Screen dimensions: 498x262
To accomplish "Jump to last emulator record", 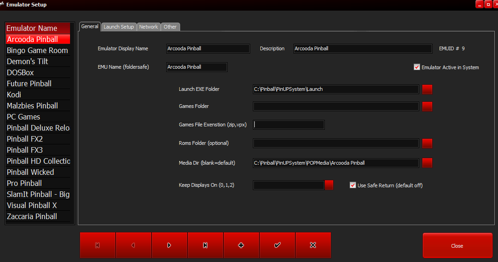I will point(205,245).
